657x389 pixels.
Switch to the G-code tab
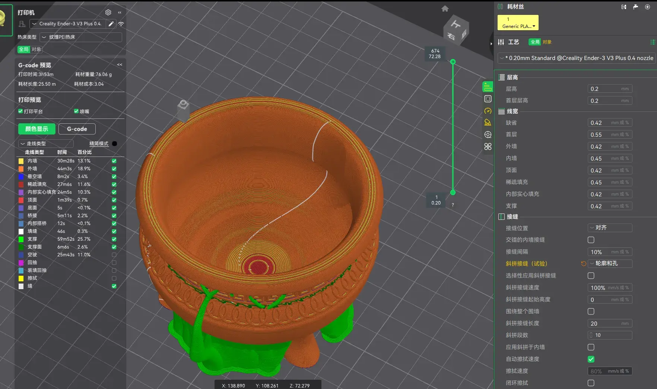click(x=77, y=129)
